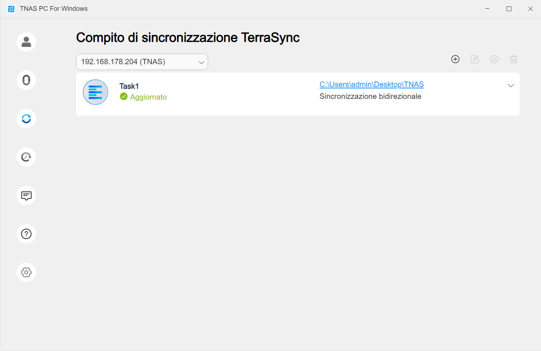Delete the task with trash icon
This screenshot has height=351, width=541.
click(514, 59)
